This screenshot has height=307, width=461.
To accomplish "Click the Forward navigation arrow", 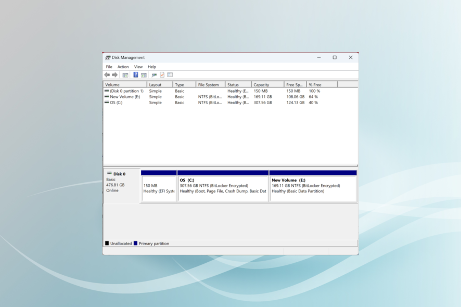I will tap(114, 74).
